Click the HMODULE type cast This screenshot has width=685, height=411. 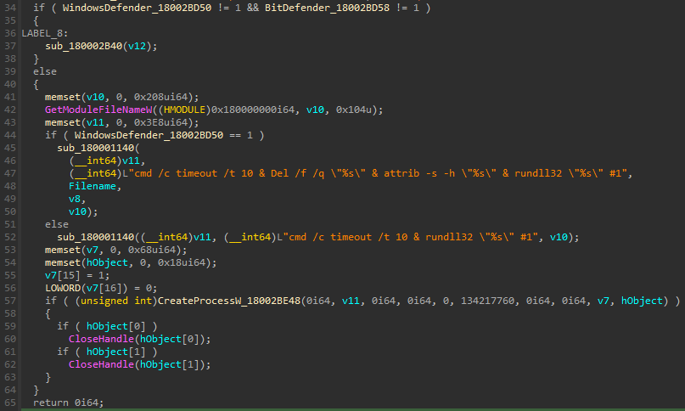184,110
